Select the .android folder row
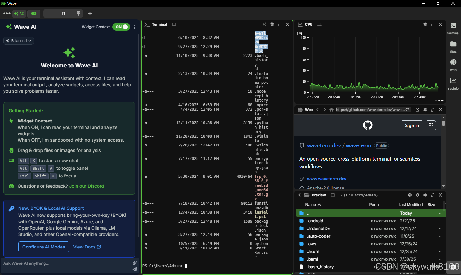This screenshot has height=275, width=461. click(x=371, y=221)
